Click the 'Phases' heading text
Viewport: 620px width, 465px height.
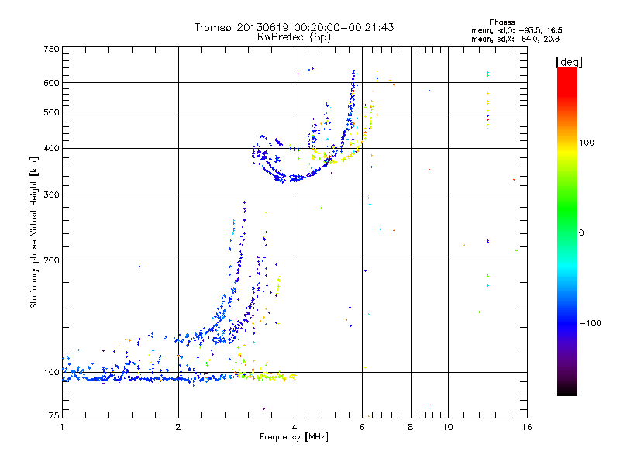[501, 22]
